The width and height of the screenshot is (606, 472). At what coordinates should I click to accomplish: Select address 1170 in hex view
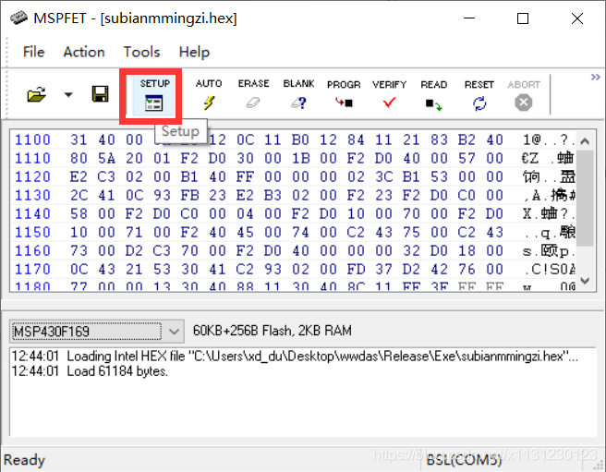tap(32, 269)
